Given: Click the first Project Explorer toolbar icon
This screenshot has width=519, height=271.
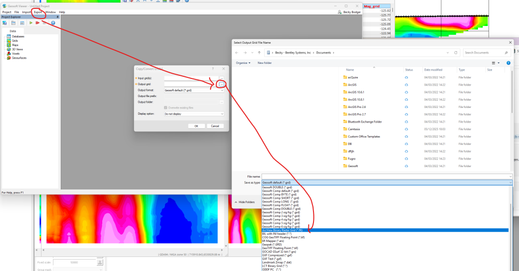Looking at the screenshot, I should pyautogui.click(x=5, y=23).
